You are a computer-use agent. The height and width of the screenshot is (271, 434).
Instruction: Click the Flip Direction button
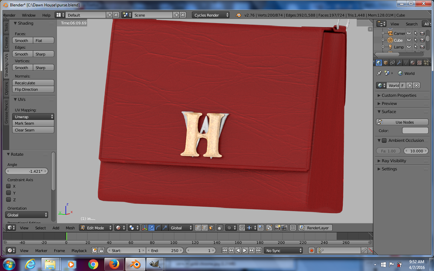tap(33, 90)
